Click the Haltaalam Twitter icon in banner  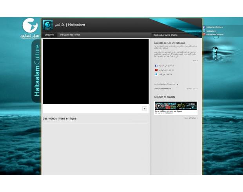point(204,31)
